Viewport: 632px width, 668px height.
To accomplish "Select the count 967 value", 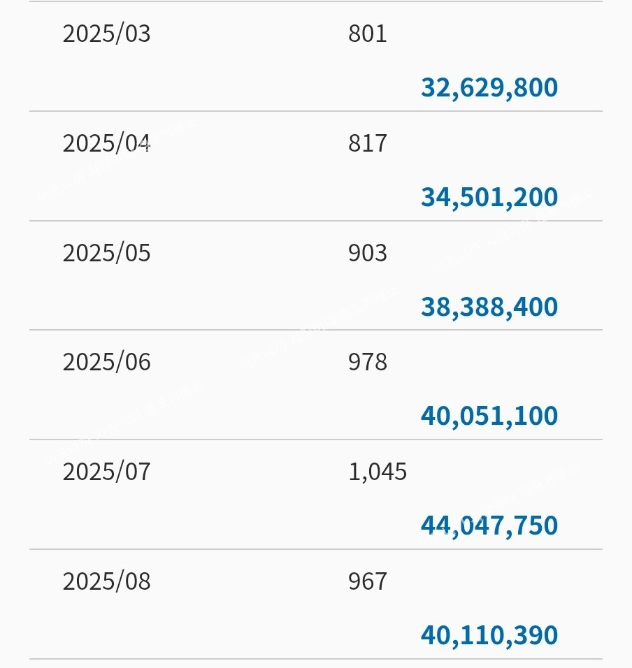I will click(367, 582).
